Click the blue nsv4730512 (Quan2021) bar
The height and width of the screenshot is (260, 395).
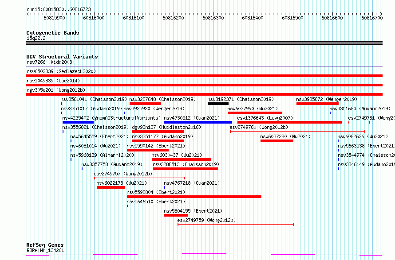198,122
